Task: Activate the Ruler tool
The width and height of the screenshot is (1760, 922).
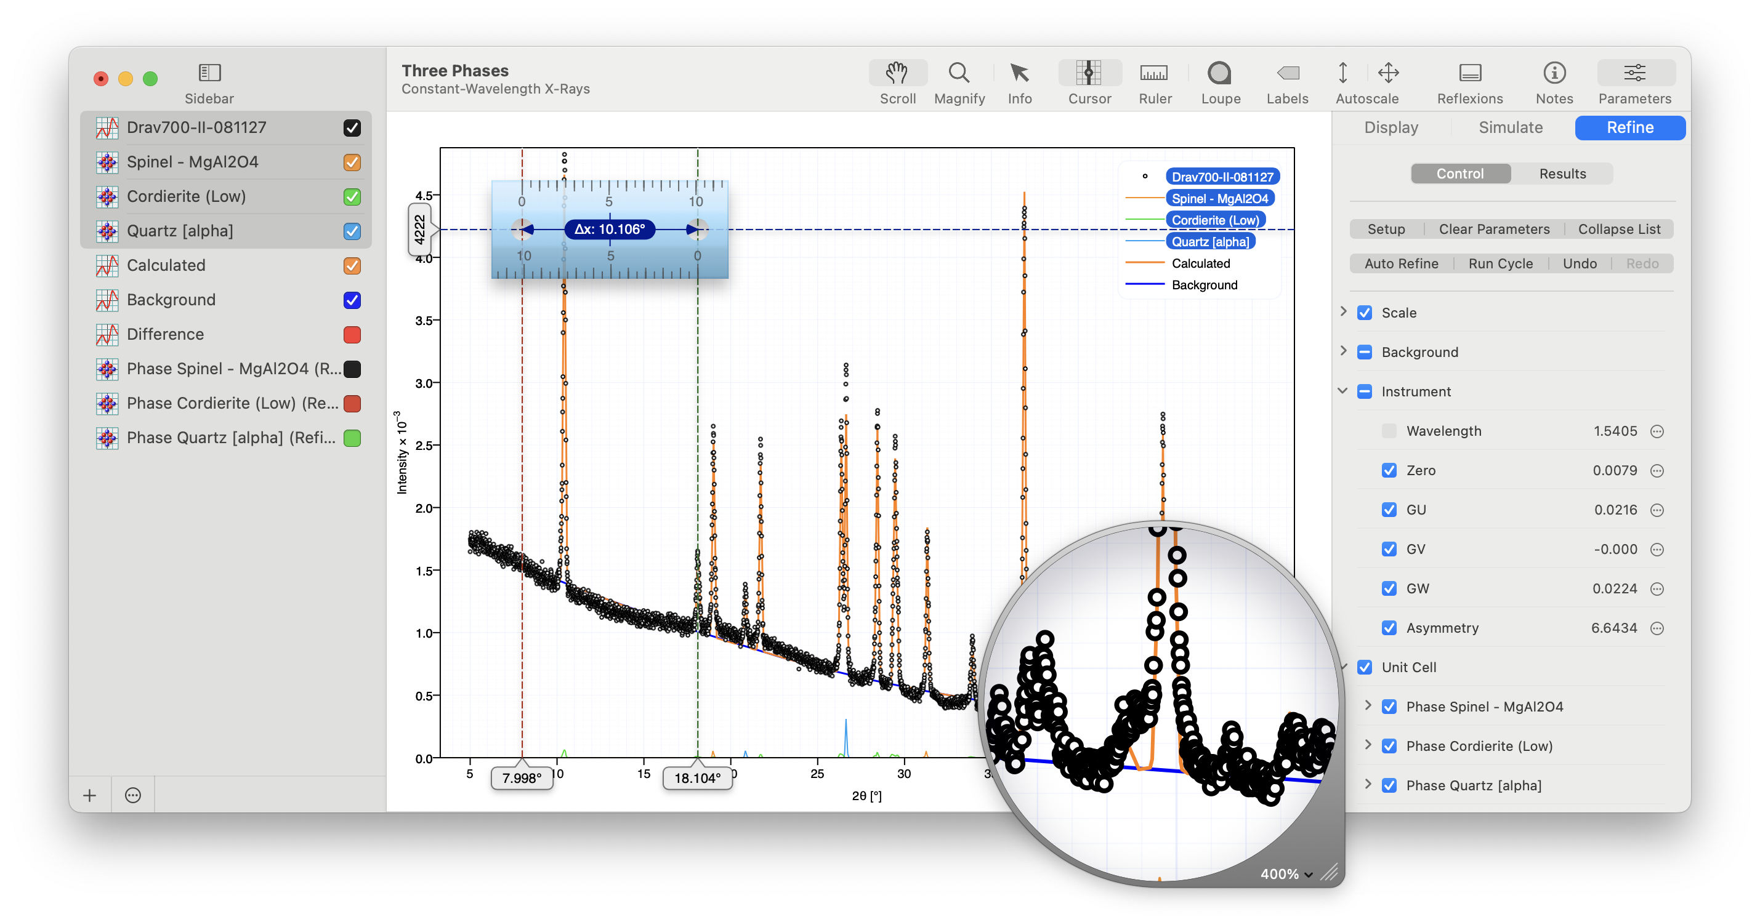Action: point(1154,73)
